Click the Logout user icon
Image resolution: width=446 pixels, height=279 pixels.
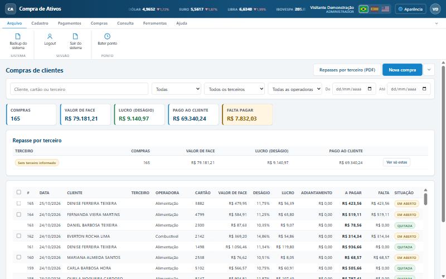[50, 36]
